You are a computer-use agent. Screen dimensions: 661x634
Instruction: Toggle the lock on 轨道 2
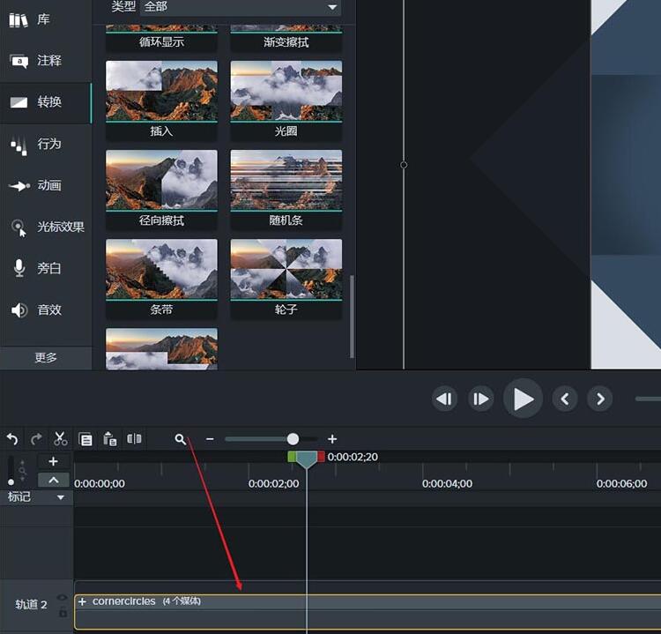tap(63, 611)
